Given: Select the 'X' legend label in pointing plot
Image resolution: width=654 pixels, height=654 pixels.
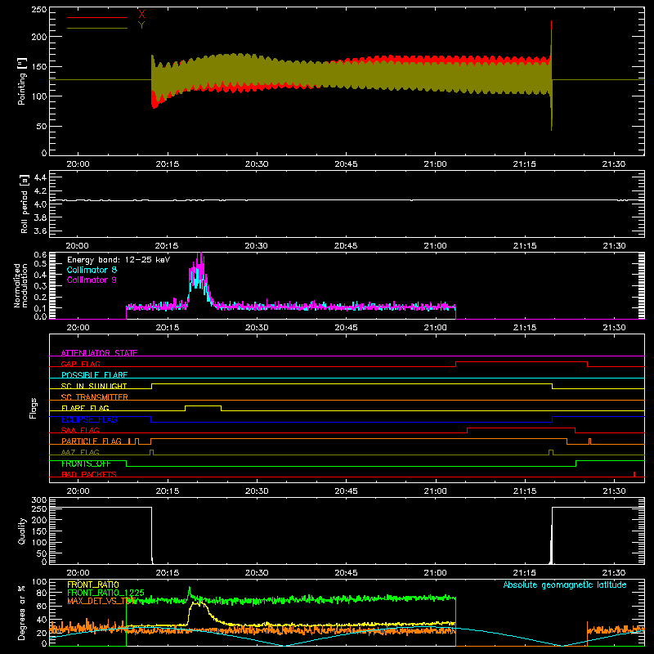Looking at the screenshot, I should click(x=141, y=15).
